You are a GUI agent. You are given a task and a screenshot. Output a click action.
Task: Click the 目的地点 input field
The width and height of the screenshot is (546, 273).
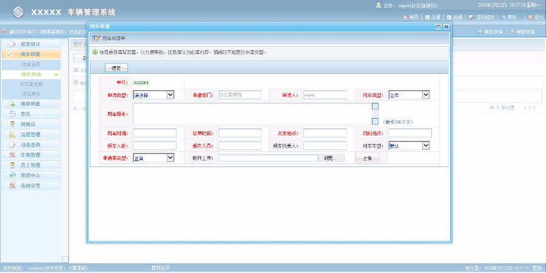point(410,133)
